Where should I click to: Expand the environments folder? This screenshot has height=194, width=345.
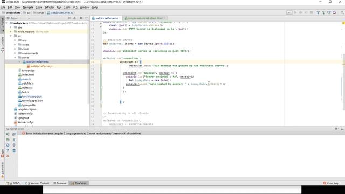[15, 53]
